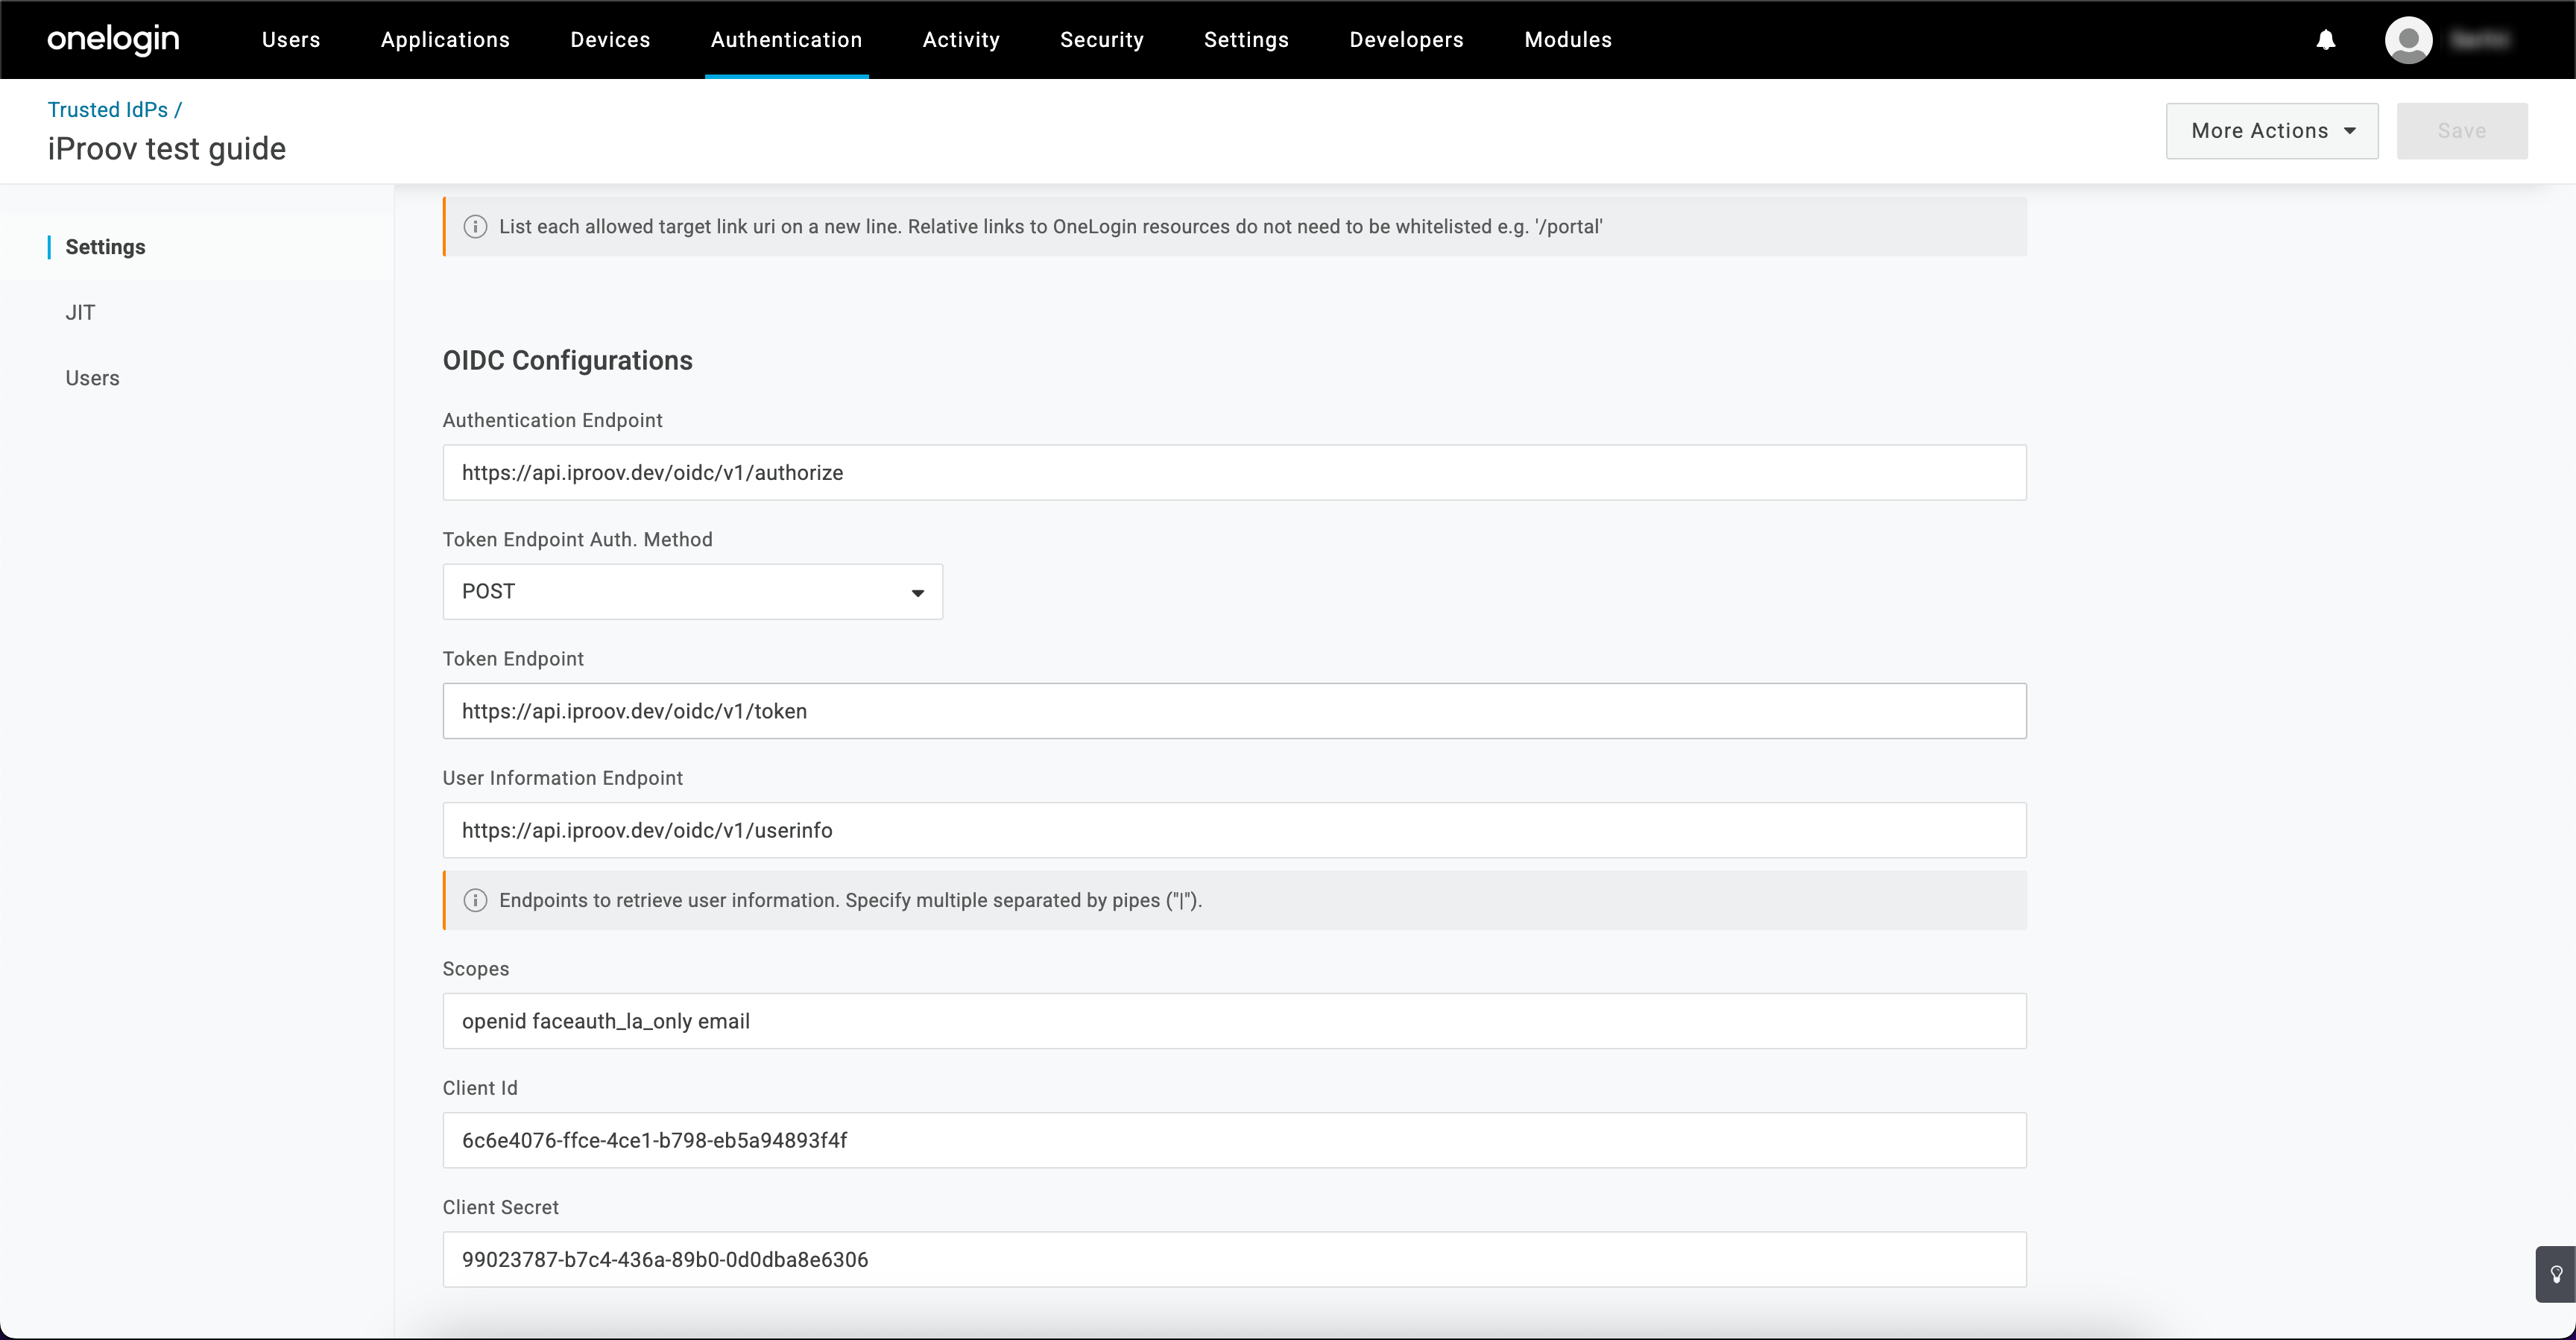Select the Users sidebar tab

click(92, 379)
